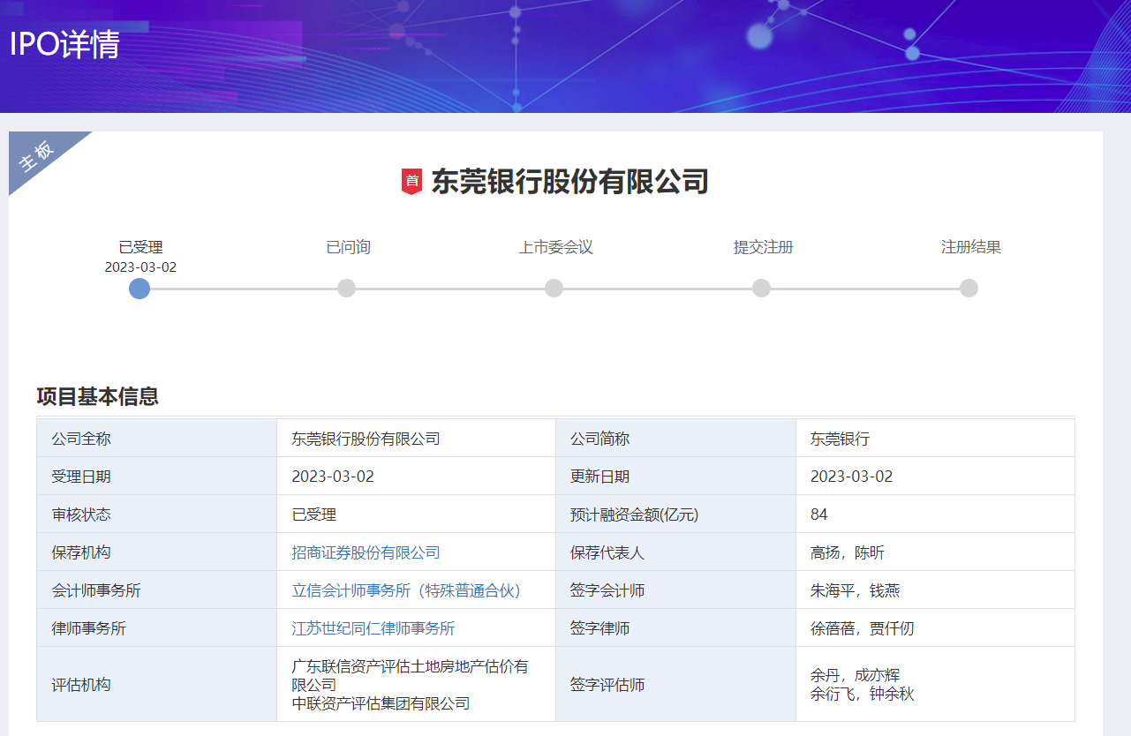
Task: Click the red 首 badge icon
Action: 411,181
